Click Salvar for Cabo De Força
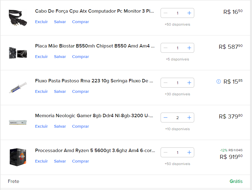 coord(60,22)
